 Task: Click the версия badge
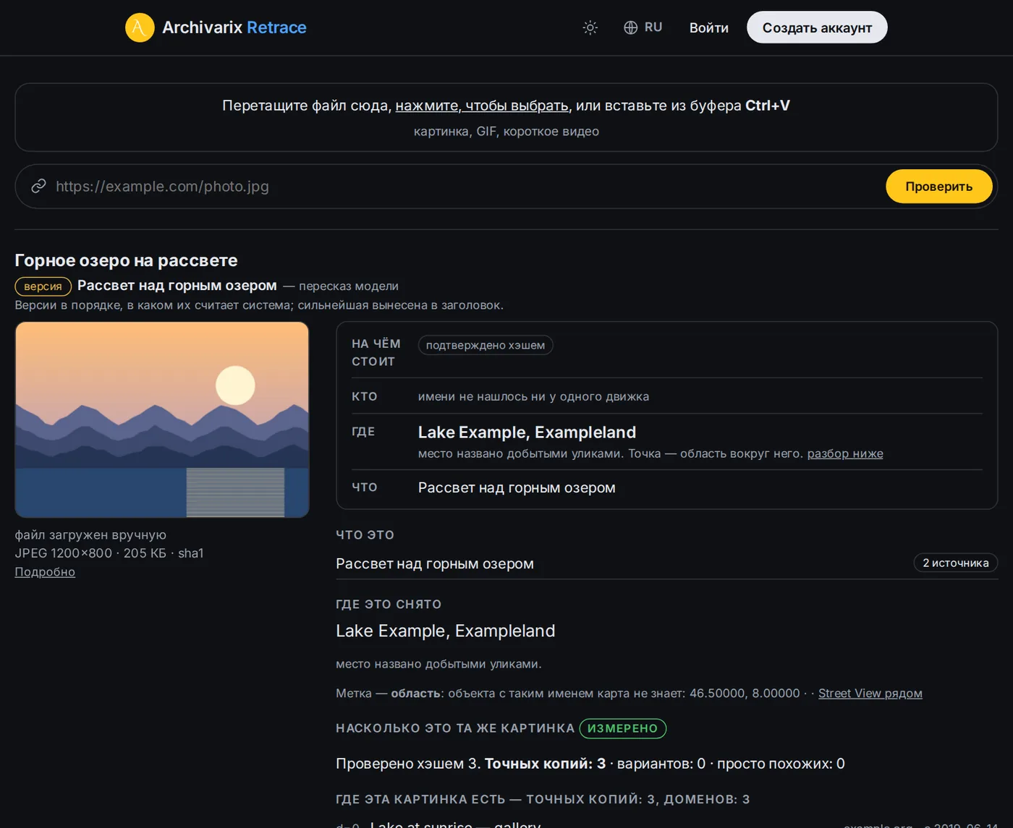(43, 286)
